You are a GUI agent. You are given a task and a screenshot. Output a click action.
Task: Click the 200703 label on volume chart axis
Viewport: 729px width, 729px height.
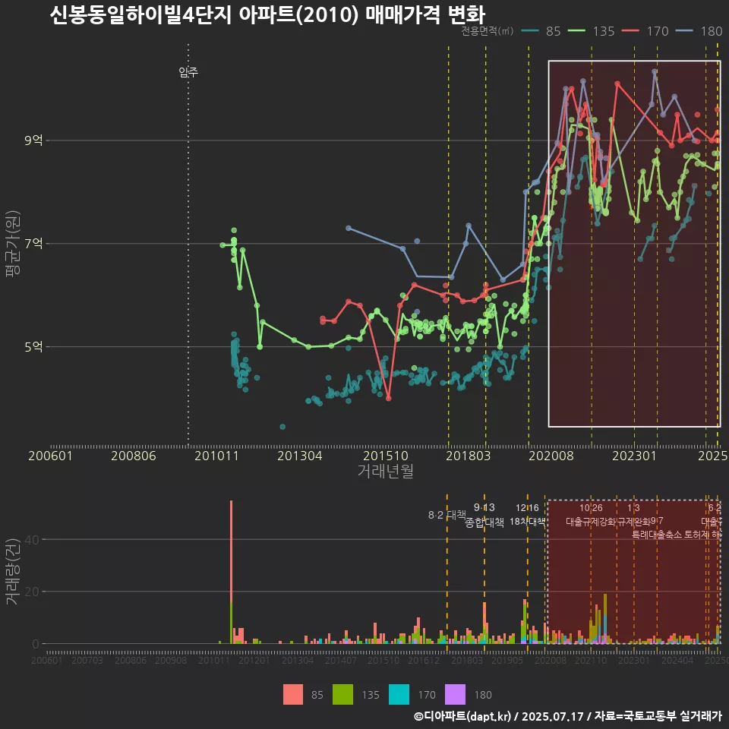[x=87, y=660]
